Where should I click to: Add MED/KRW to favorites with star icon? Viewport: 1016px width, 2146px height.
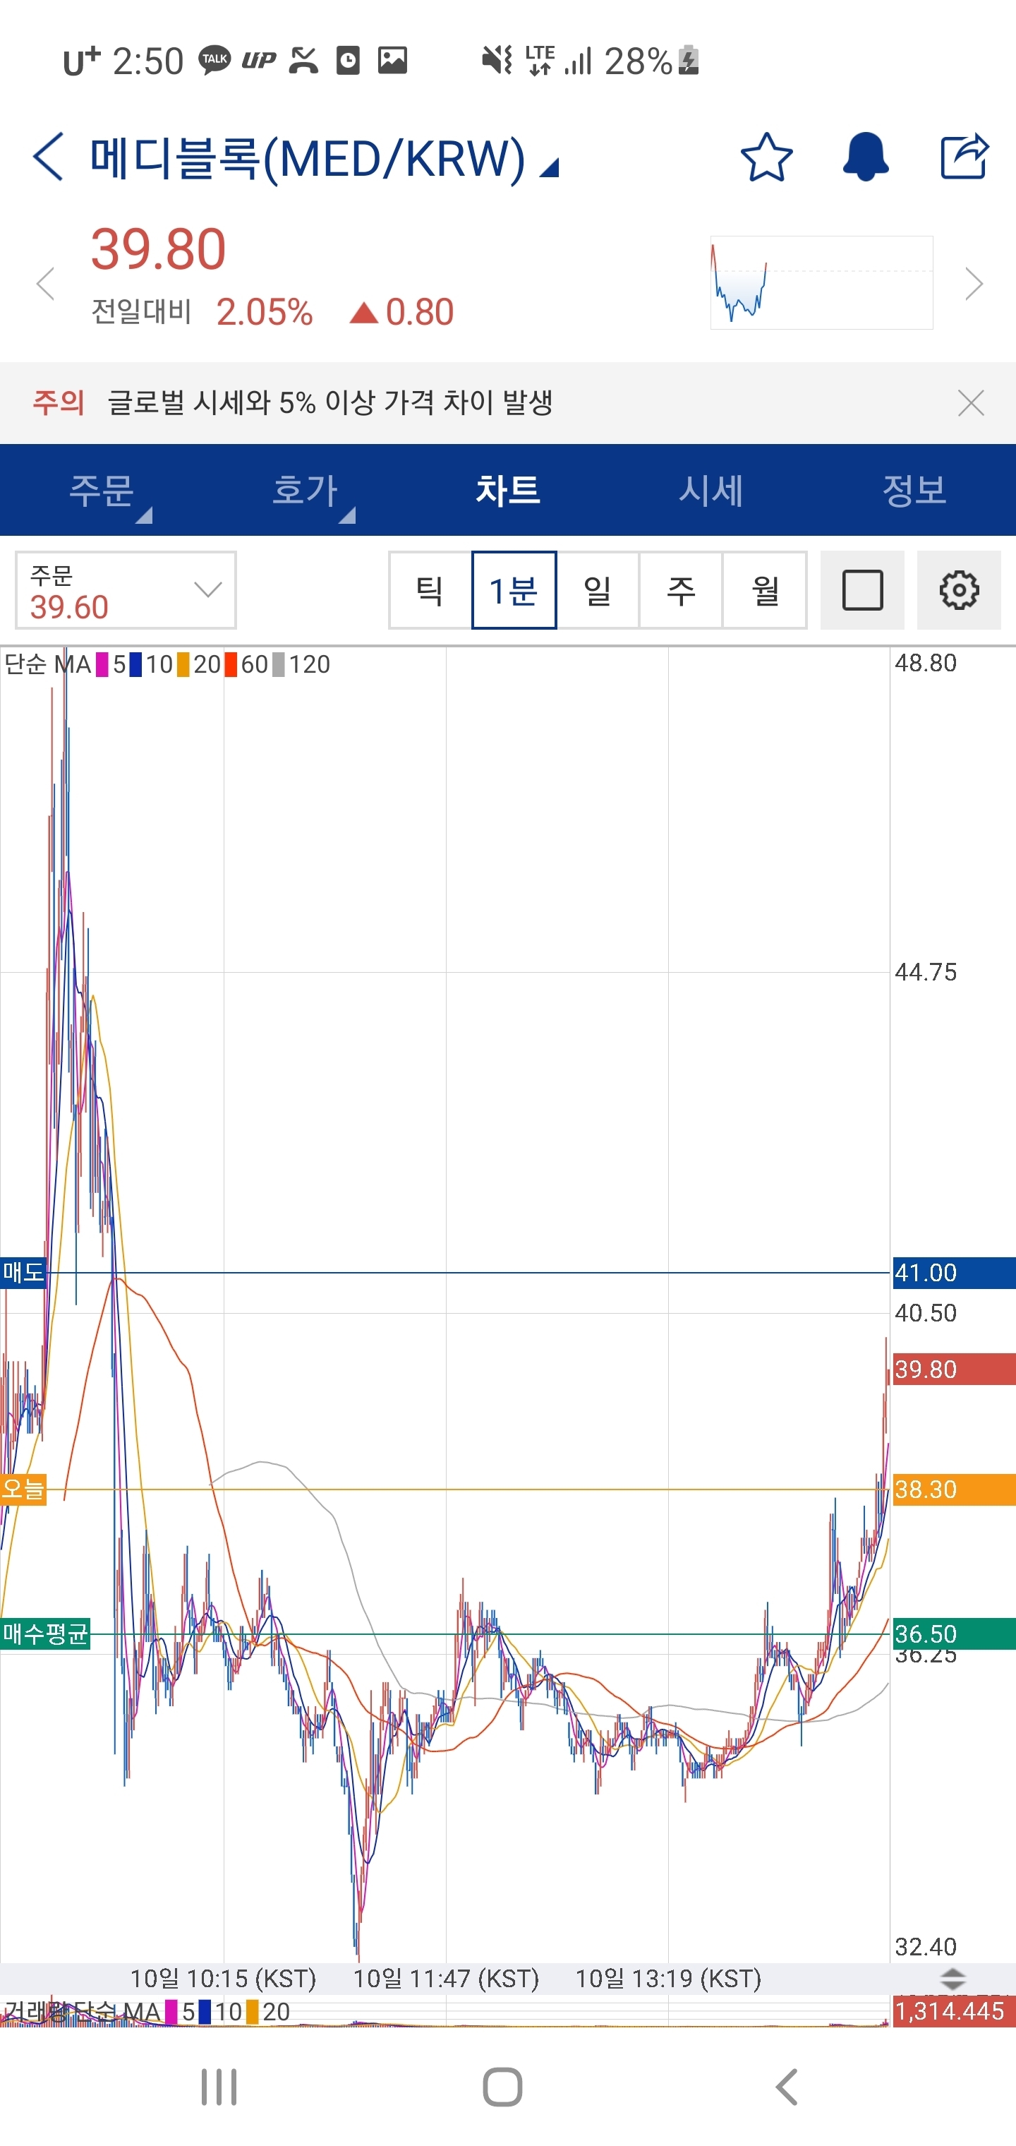pyautogui.click(x=766, y=157)
